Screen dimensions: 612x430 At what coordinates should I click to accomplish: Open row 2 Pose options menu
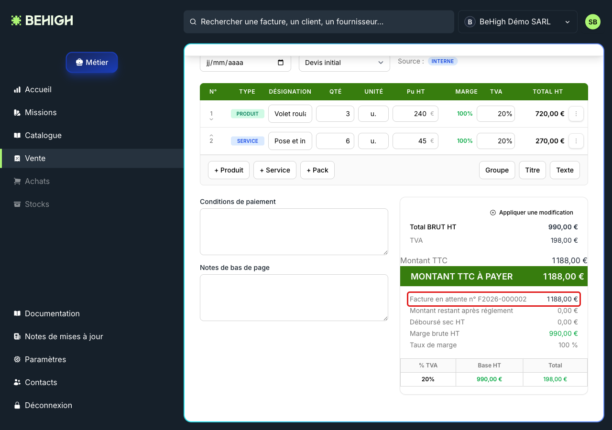576,141
